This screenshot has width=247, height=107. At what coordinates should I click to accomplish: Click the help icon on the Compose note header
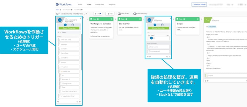pos(184,19)
